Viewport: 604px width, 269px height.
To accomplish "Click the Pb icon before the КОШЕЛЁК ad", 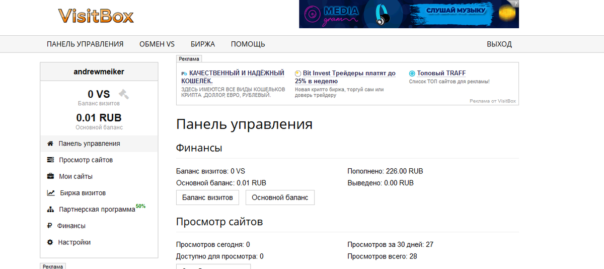I will [x=184, y=74].
